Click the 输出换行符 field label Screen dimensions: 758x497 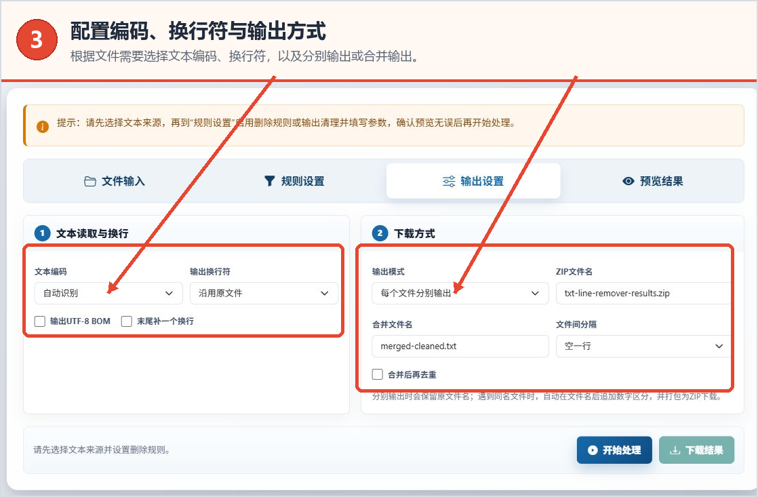coord(210,272)
